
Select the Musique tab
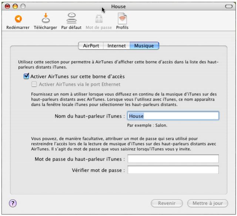pos(144,46)
